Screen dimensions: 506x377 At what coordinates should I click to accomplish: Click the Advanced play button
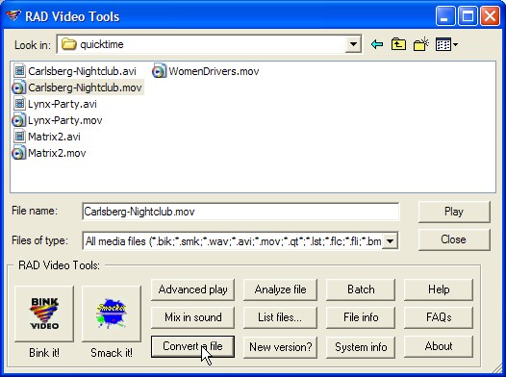(192, 289)
